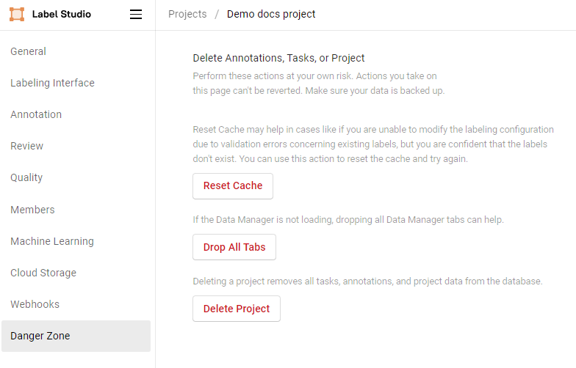Switch to Quality settings

tap(26, 177)
